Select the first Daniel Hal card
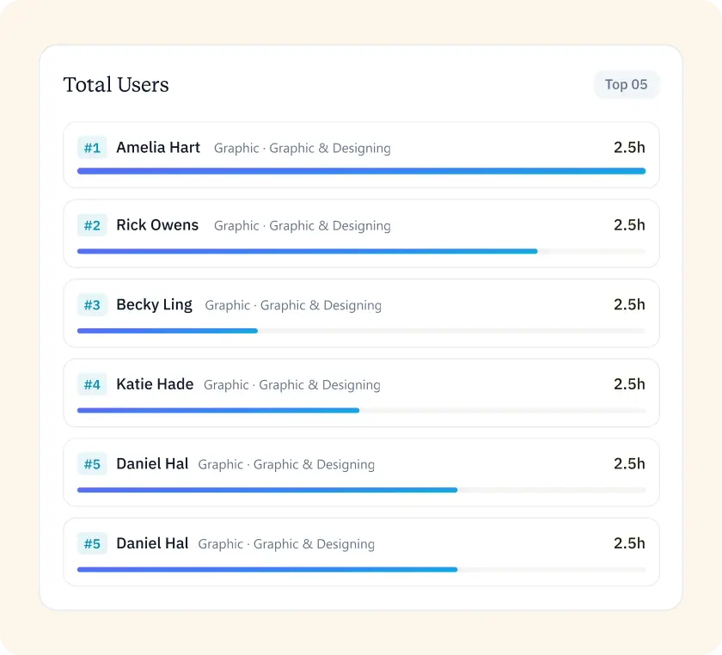 click(361, 472)
